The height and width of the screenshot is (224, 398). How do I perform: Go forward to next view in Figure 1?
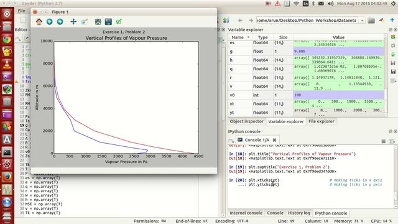point(60,22)
